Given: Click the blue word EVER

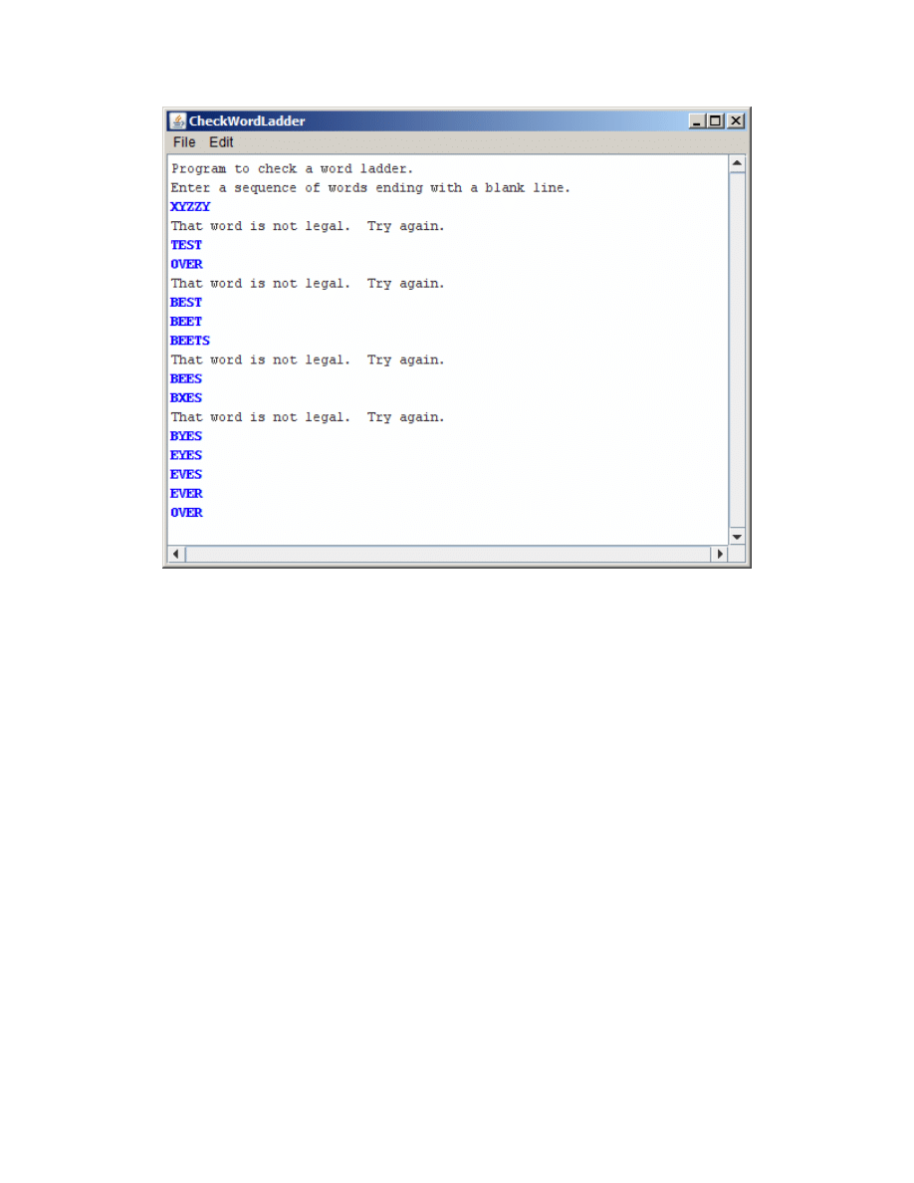Looking at the screenshot, I should tap(186, 494).
